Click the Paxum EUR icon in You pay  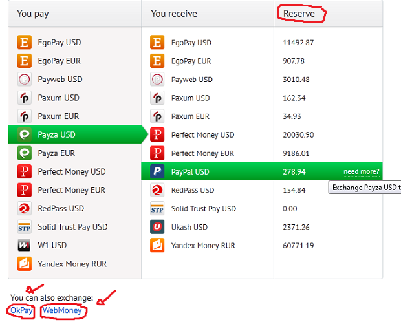tap(25, 116)
